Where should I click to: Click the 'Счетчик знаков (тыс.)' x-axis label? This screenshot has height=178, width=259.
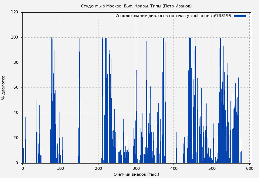coord(136,174)
